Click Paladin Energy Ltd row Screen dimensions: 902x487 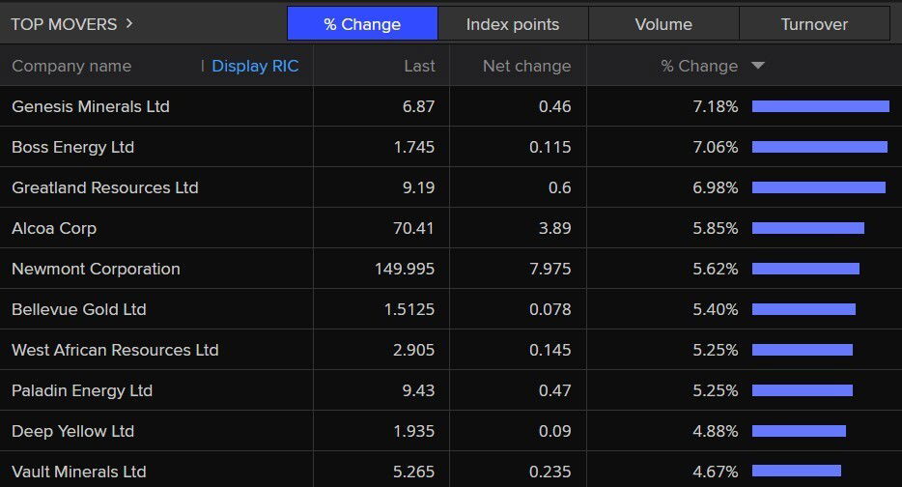coord(82,390)
